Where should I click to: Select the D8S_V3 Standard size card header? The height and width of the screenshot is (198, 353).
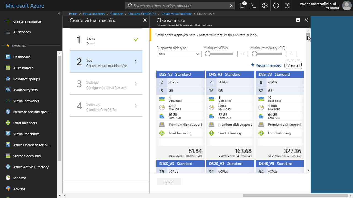(x=280, y=74)
